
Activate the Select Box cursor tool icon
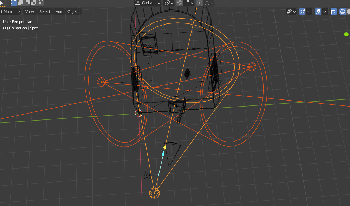click(x=2, y=3)
